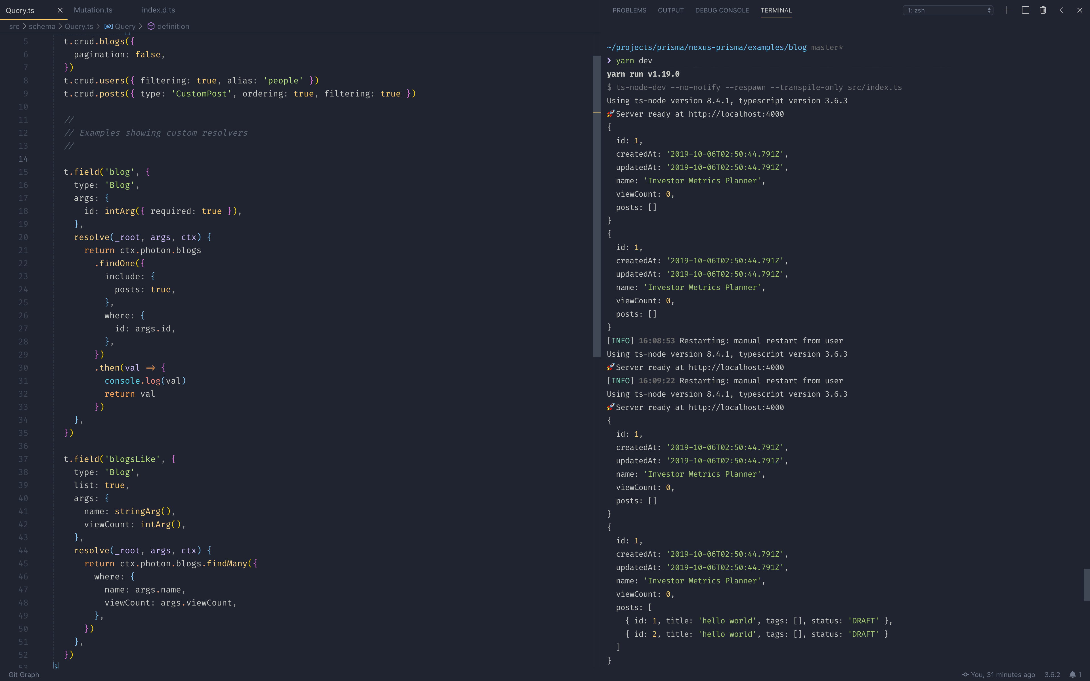Open Git Graph from status bar
The height and width of the screenshot is (681, 1090).
coord(24,674)
